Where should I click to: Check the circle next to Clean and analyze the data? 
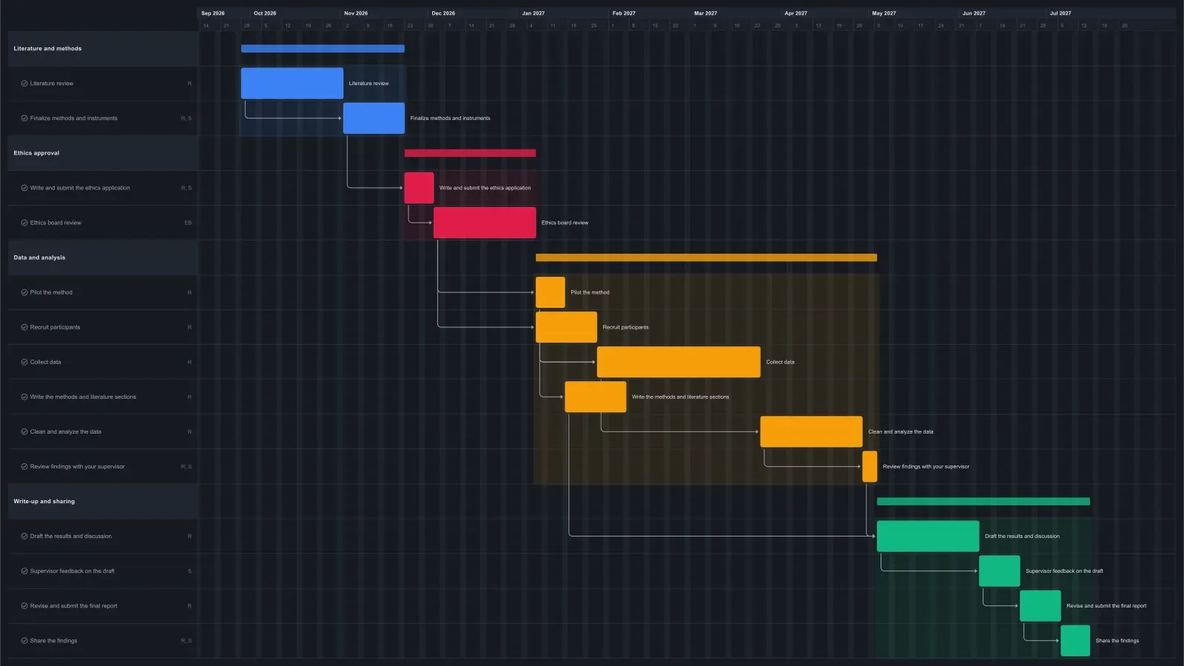[x=24, y=431]
